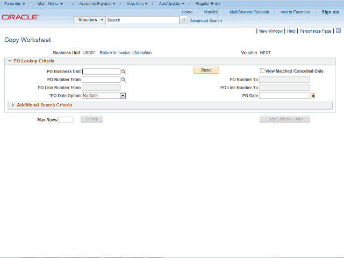Open Accounts Payable breadcrumb menu
Viewport: 344px width, 258px height.
[x=97, y=4]
